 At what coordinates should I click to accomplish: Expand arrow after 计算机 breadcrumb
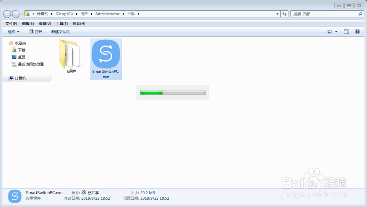52,14
